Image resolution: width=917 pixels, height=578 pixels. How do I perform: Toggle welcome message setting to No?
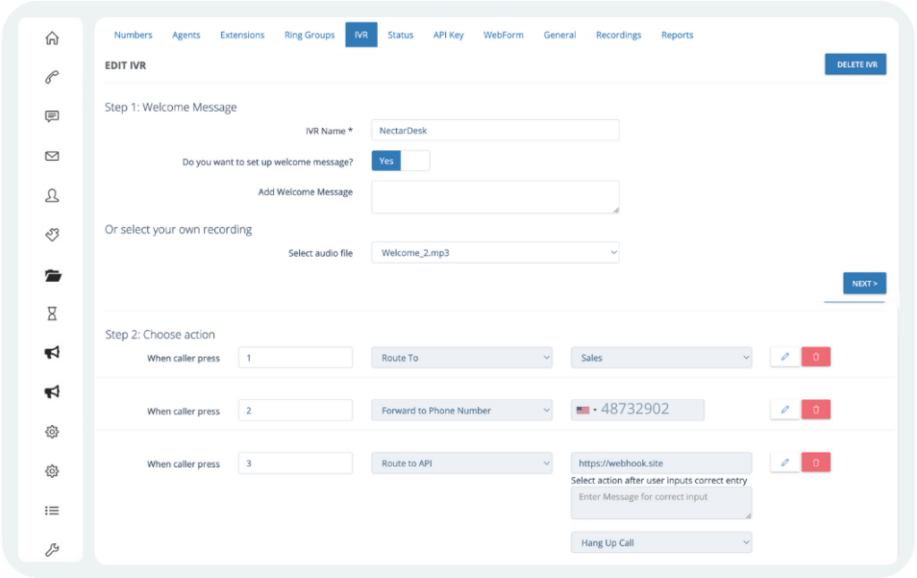(415, 160)
